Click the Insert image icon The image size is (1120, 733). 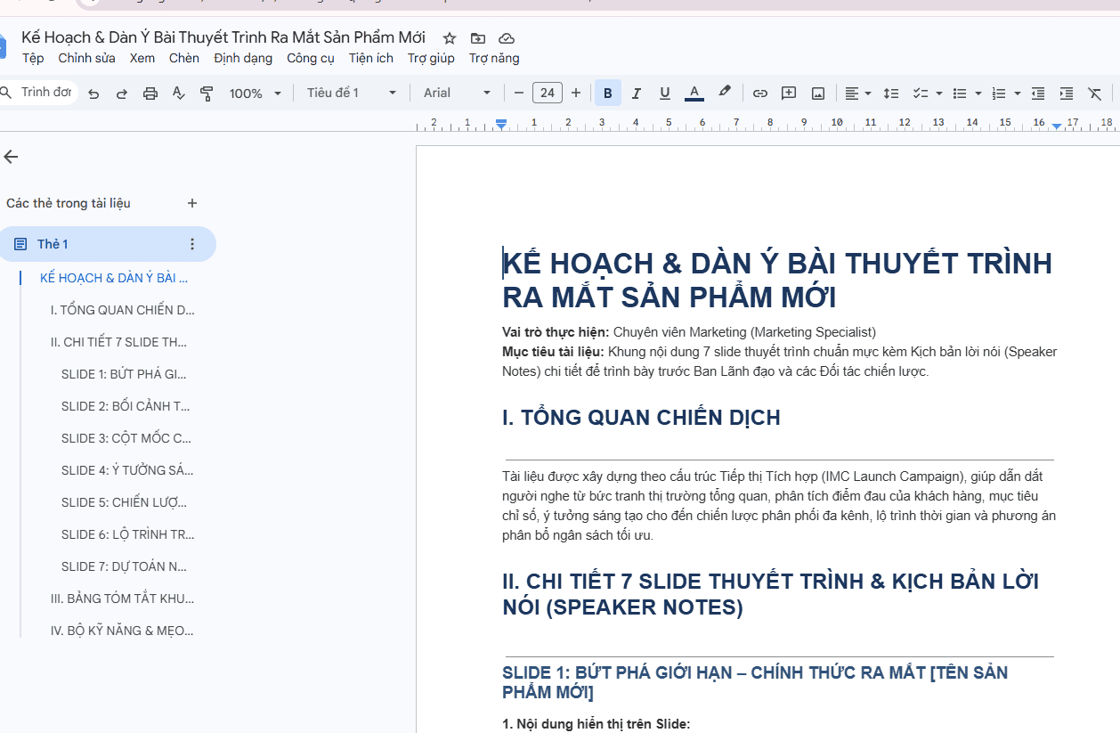click(817, 94)
